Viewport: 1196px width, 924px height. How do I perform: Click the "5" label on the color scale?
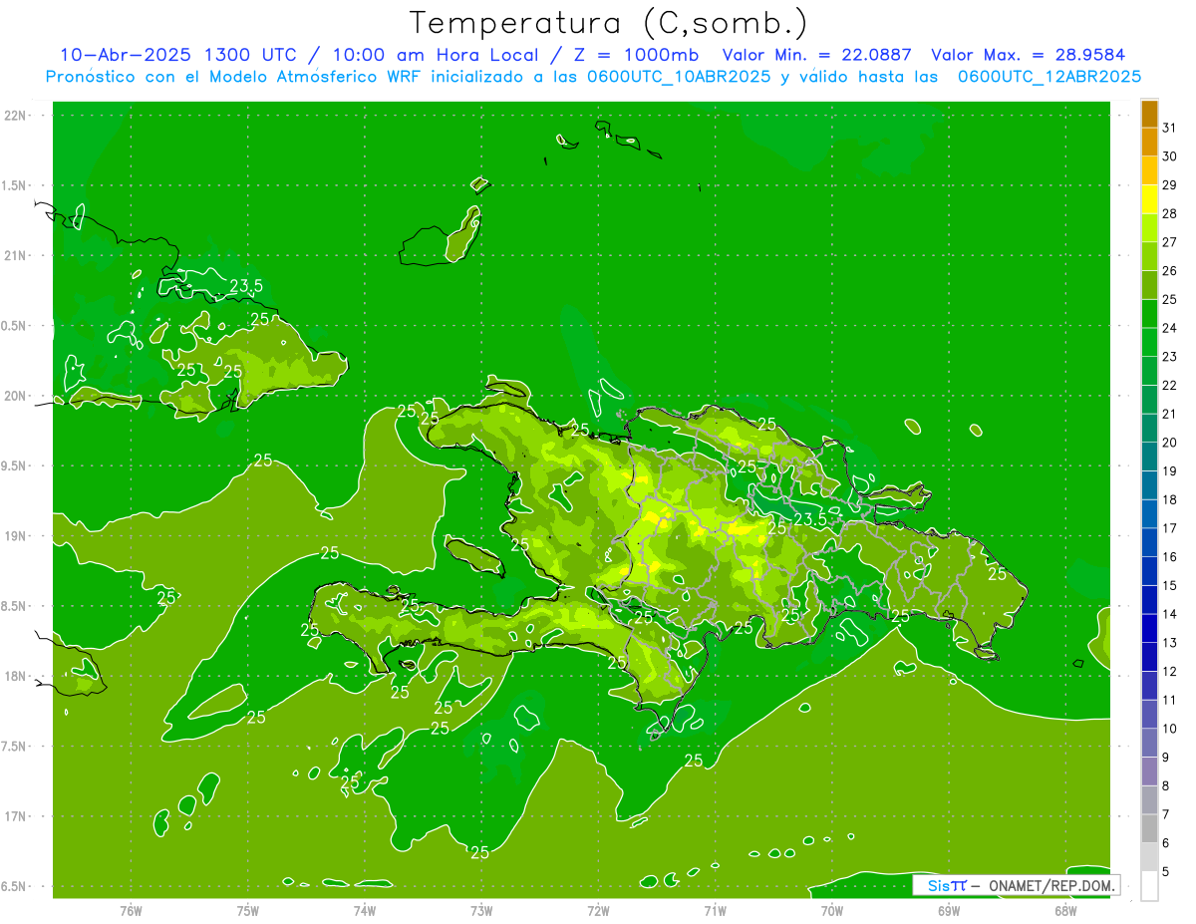point(1166,872)
